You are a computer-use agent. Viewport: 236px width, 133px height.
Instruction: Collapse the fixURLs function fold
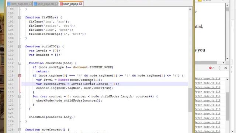20,17
